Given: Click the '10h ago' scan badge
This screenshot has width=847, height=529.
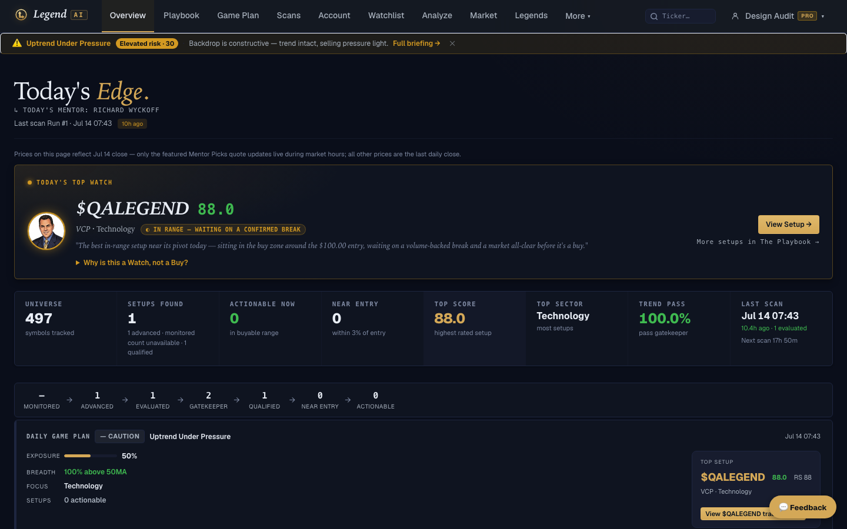Looking at the screenshot, I should point(132,123).
